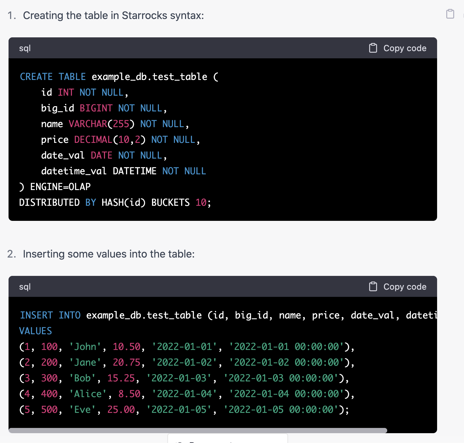
Task: Click the DECIMAL type in the price column line
Action: pyautogui.click(x=93, y=140)
